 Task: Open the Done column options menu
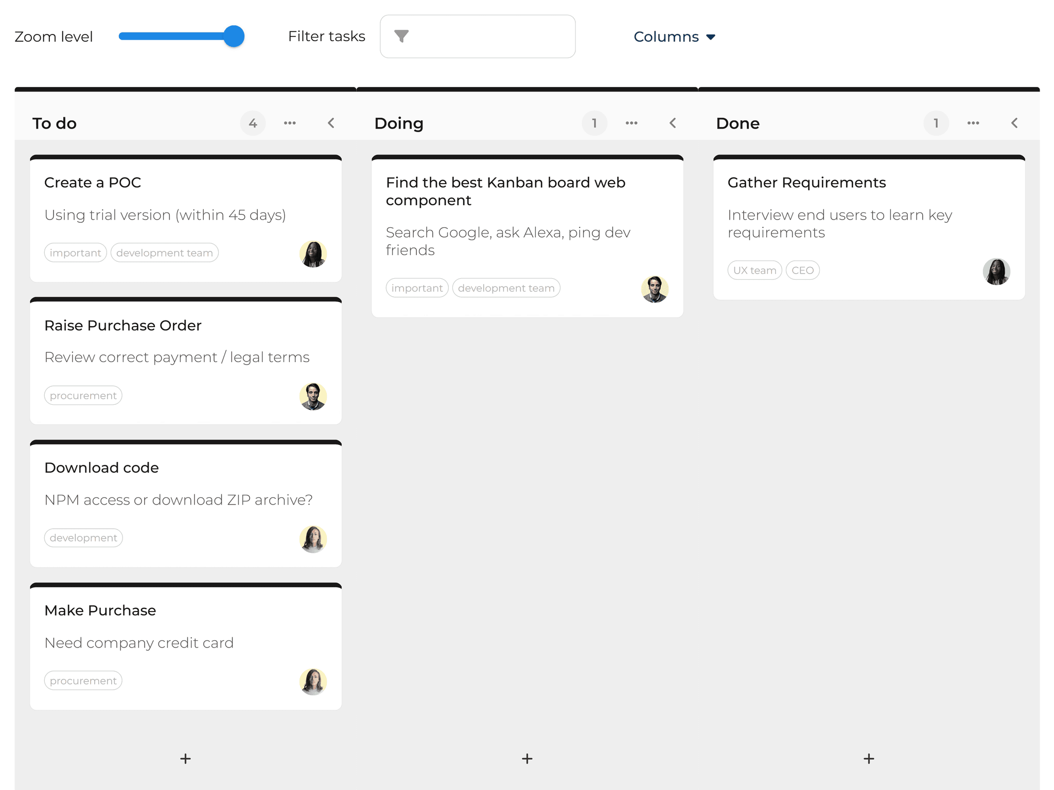[973, 123]
